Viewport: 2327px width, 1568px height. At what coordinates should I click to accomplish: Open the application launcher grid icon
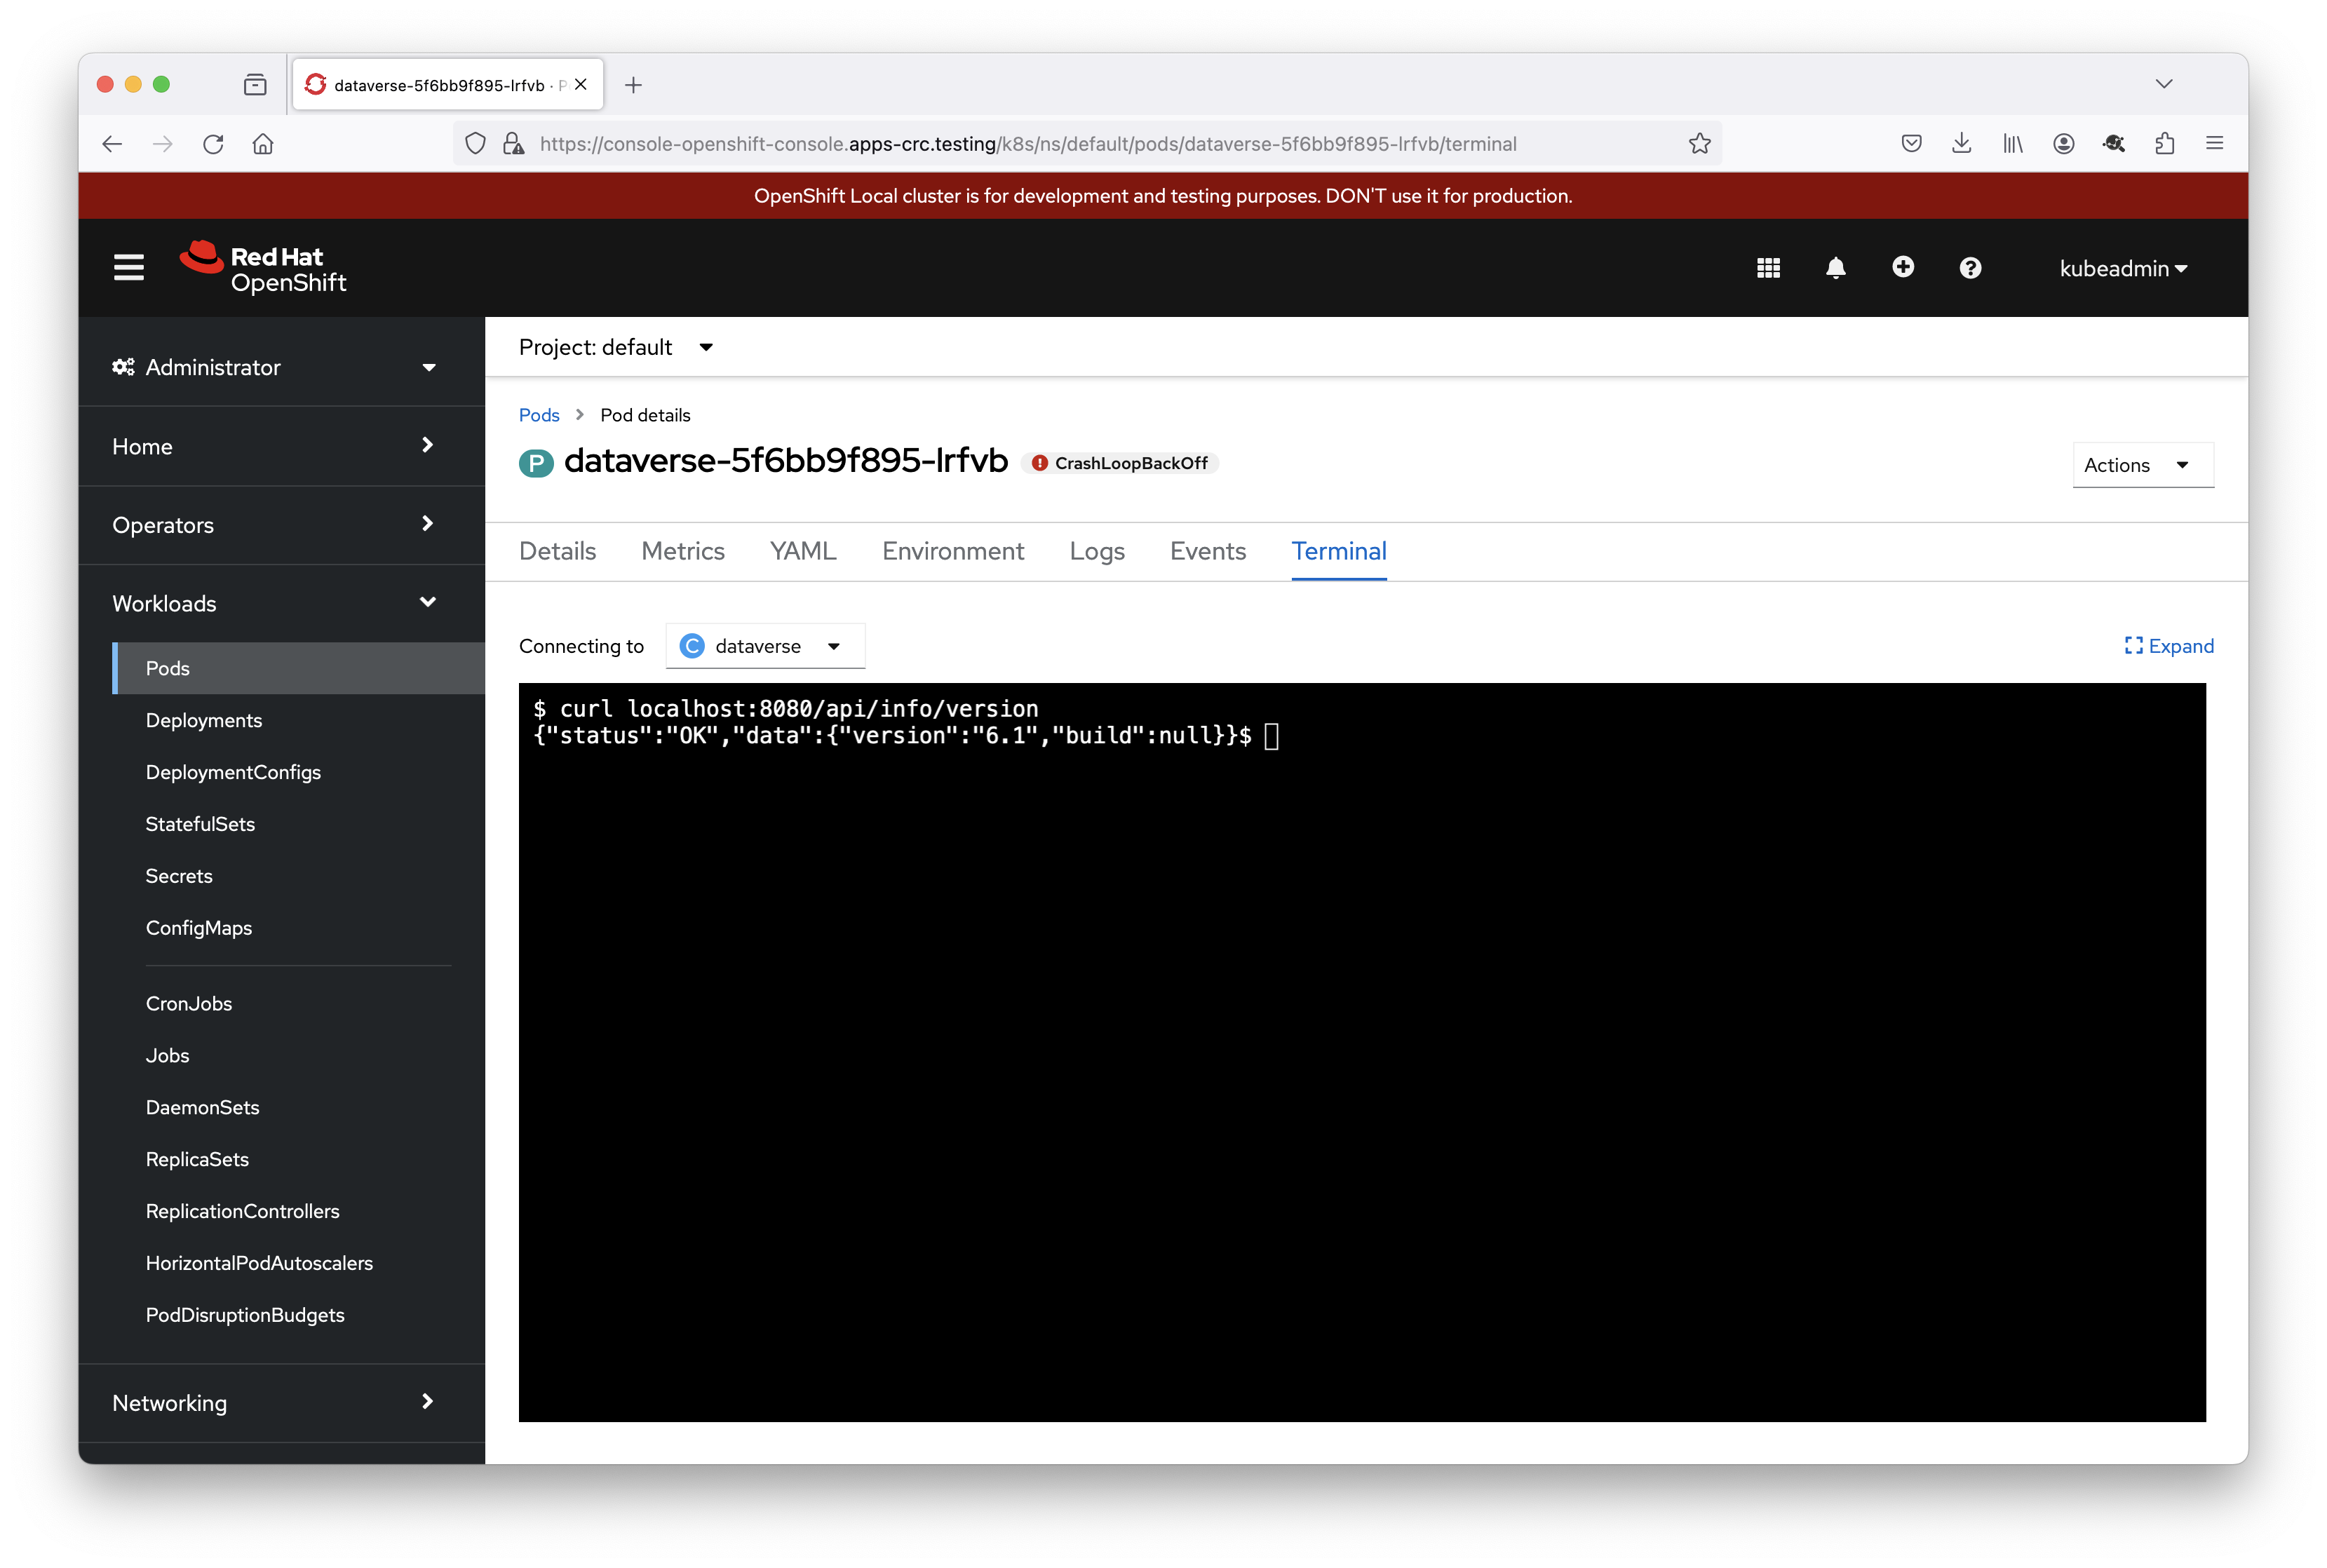(x=1768, y=268)
